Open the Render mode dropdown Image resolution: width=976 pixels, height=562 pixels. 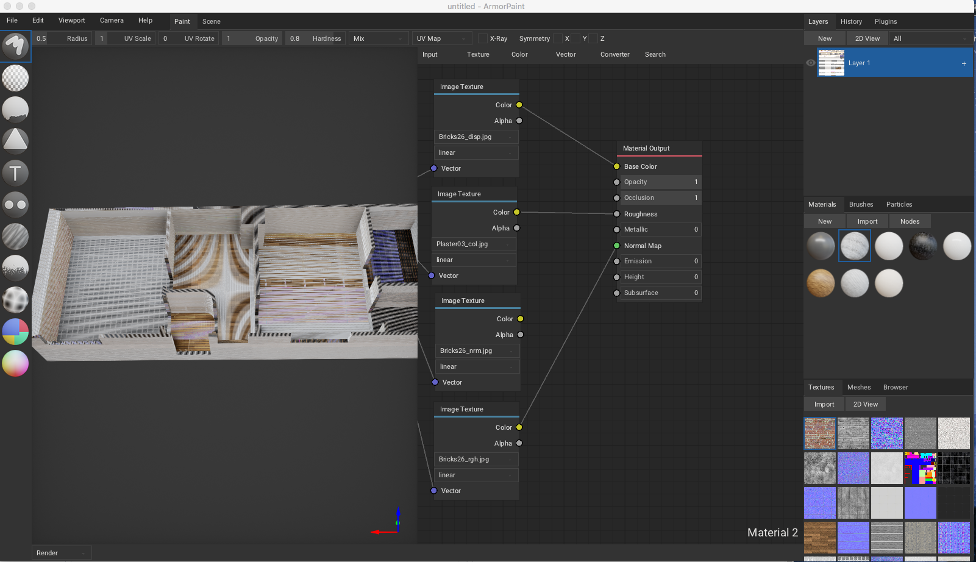pyautogui.click(x=60, y=552)
